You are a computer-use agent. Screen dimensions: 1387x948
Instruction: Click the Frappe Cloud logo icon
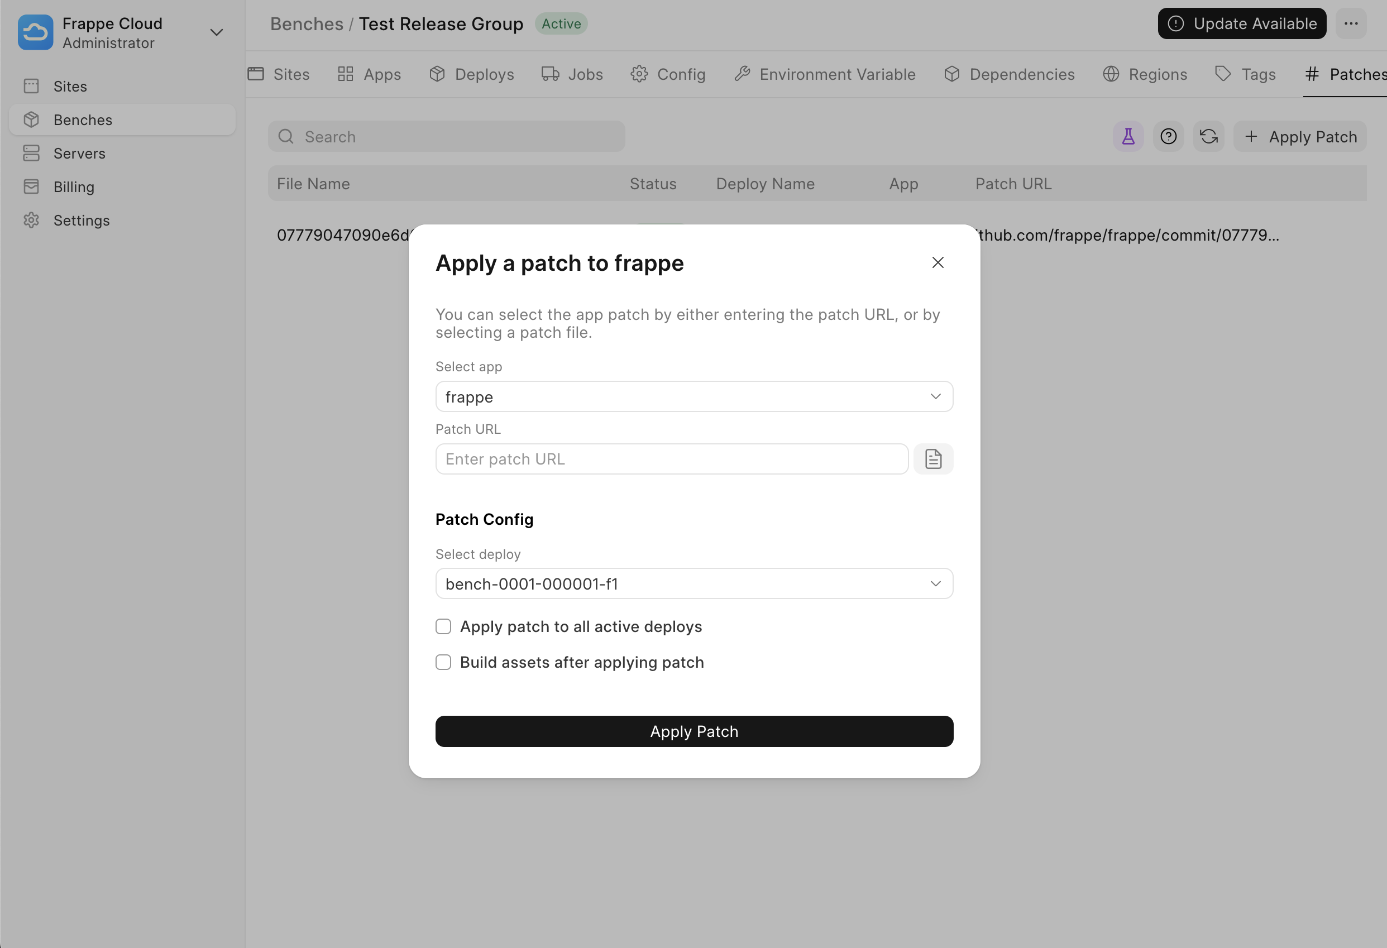(35, 32)
